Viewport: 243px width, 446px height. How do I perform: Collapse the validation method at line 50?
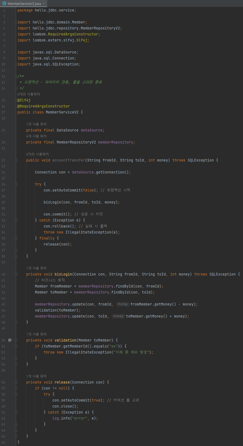pyautogui.click(x=16, y=340)
